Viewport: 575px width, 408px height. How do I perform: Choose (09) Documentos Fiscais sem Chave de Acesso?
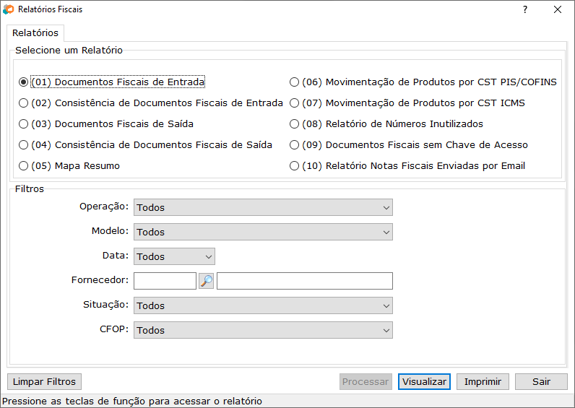click(x=294, y=145)
